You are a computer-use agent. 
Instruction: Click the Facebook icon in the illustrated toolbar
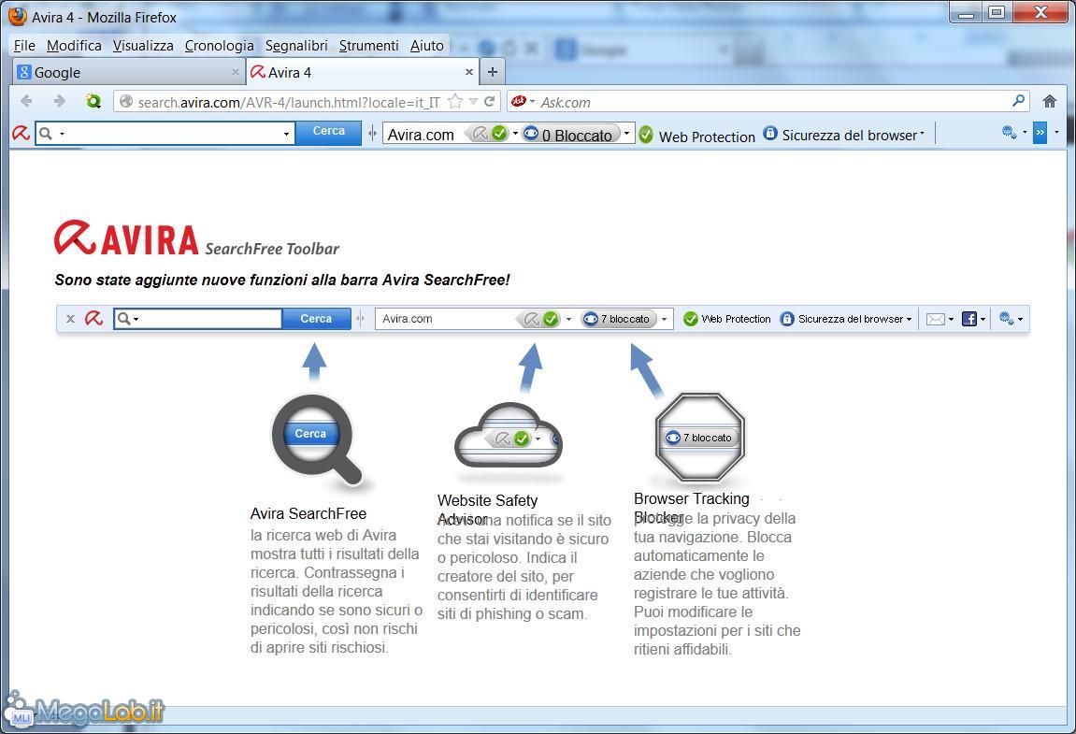tap(968, 319)
